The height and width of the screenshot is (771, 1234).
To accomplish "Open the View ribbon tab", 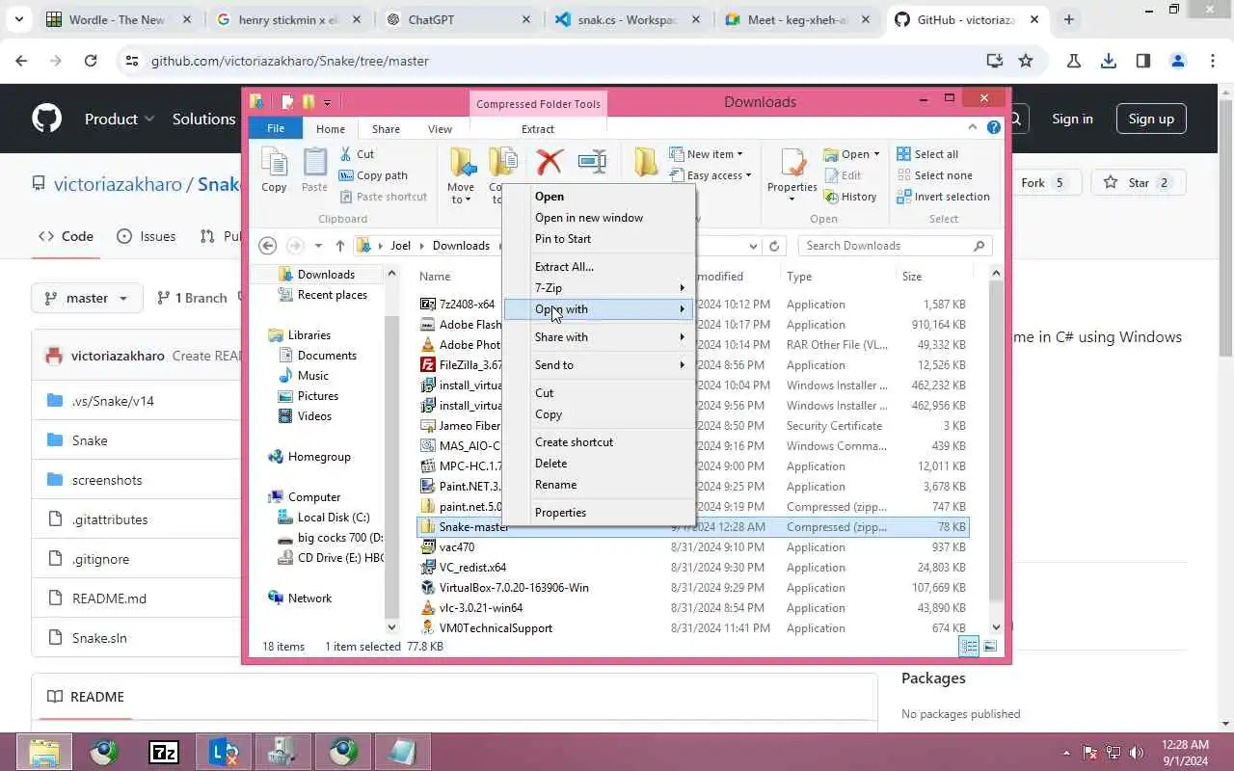I will point(440,129).
